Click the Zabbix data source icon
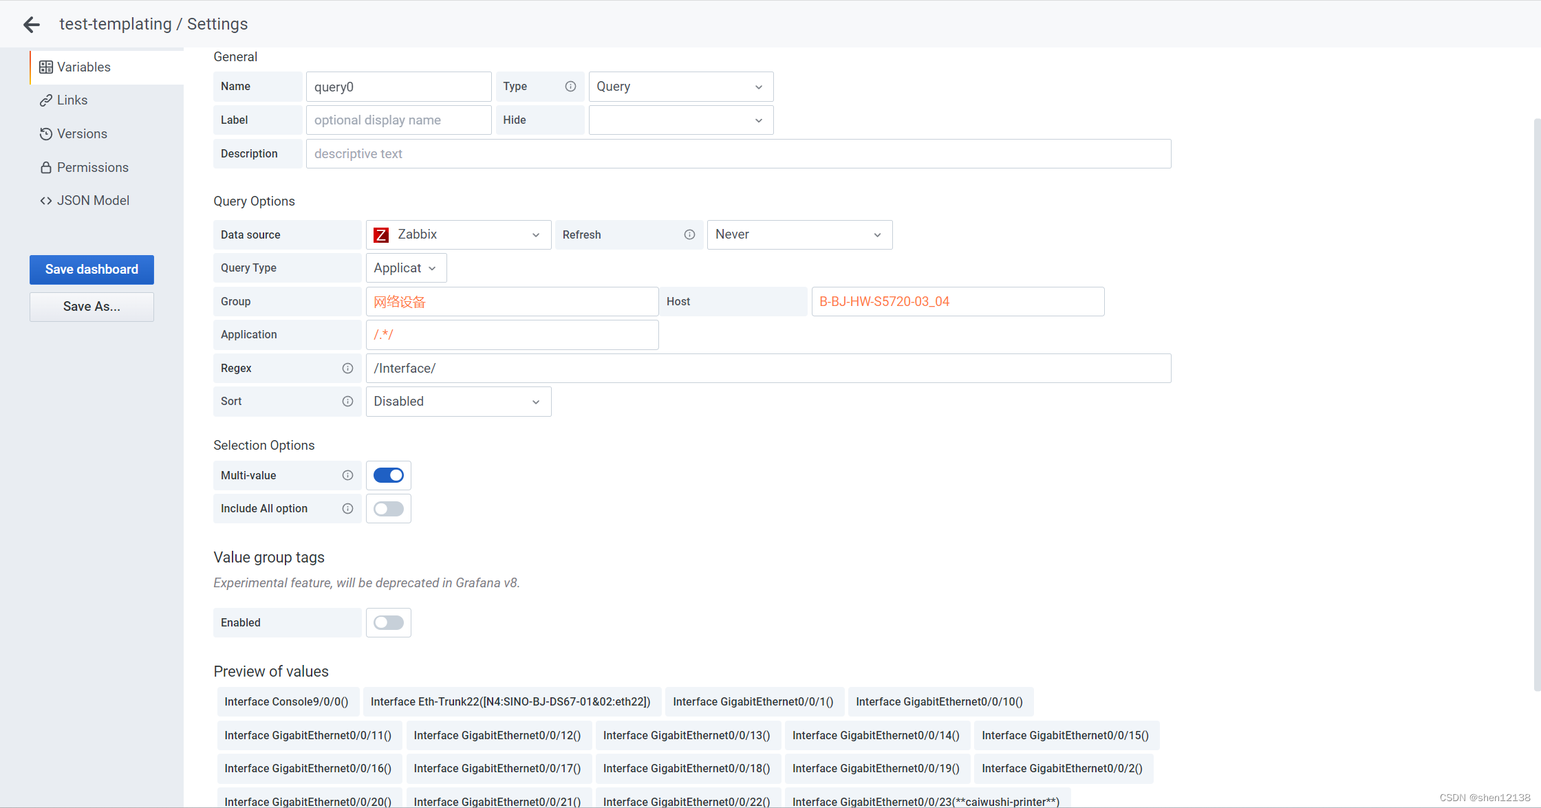The width and height of the screenshot is (1541, 808). (381, 234)
